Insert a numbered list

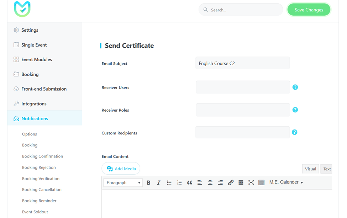coord(179,183)
